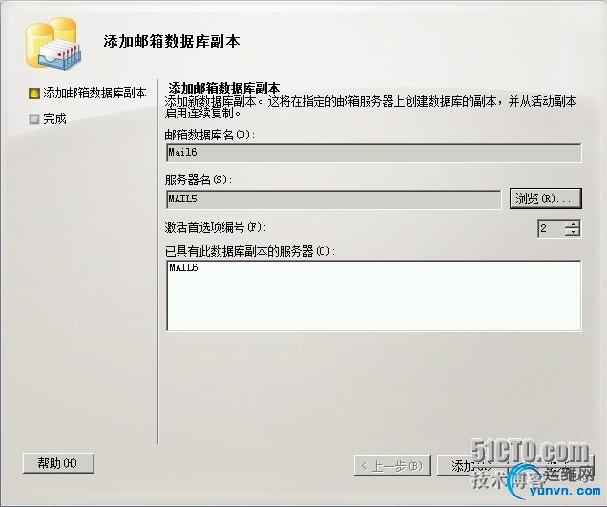Viewport: 607px width, 507px height.
Task: Click the wizard title 添加邮箱数据库副本 header text
Action: (x=172, y=41)
